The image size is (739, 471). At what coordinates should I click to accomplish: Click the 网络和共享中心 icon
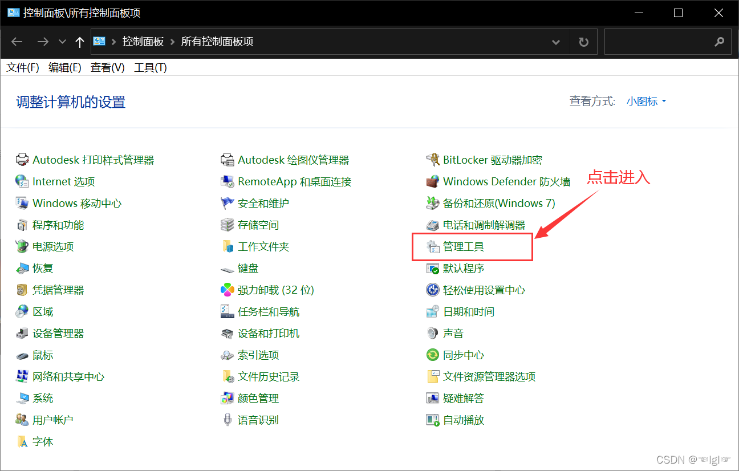[x=22, y=376]
